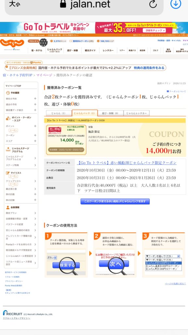Open 高速バス navigation item

[x=132, y=51]
